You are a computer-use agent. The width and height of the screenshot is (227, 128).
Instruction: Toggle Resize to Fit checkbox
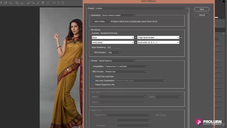[x=93, y=115]
